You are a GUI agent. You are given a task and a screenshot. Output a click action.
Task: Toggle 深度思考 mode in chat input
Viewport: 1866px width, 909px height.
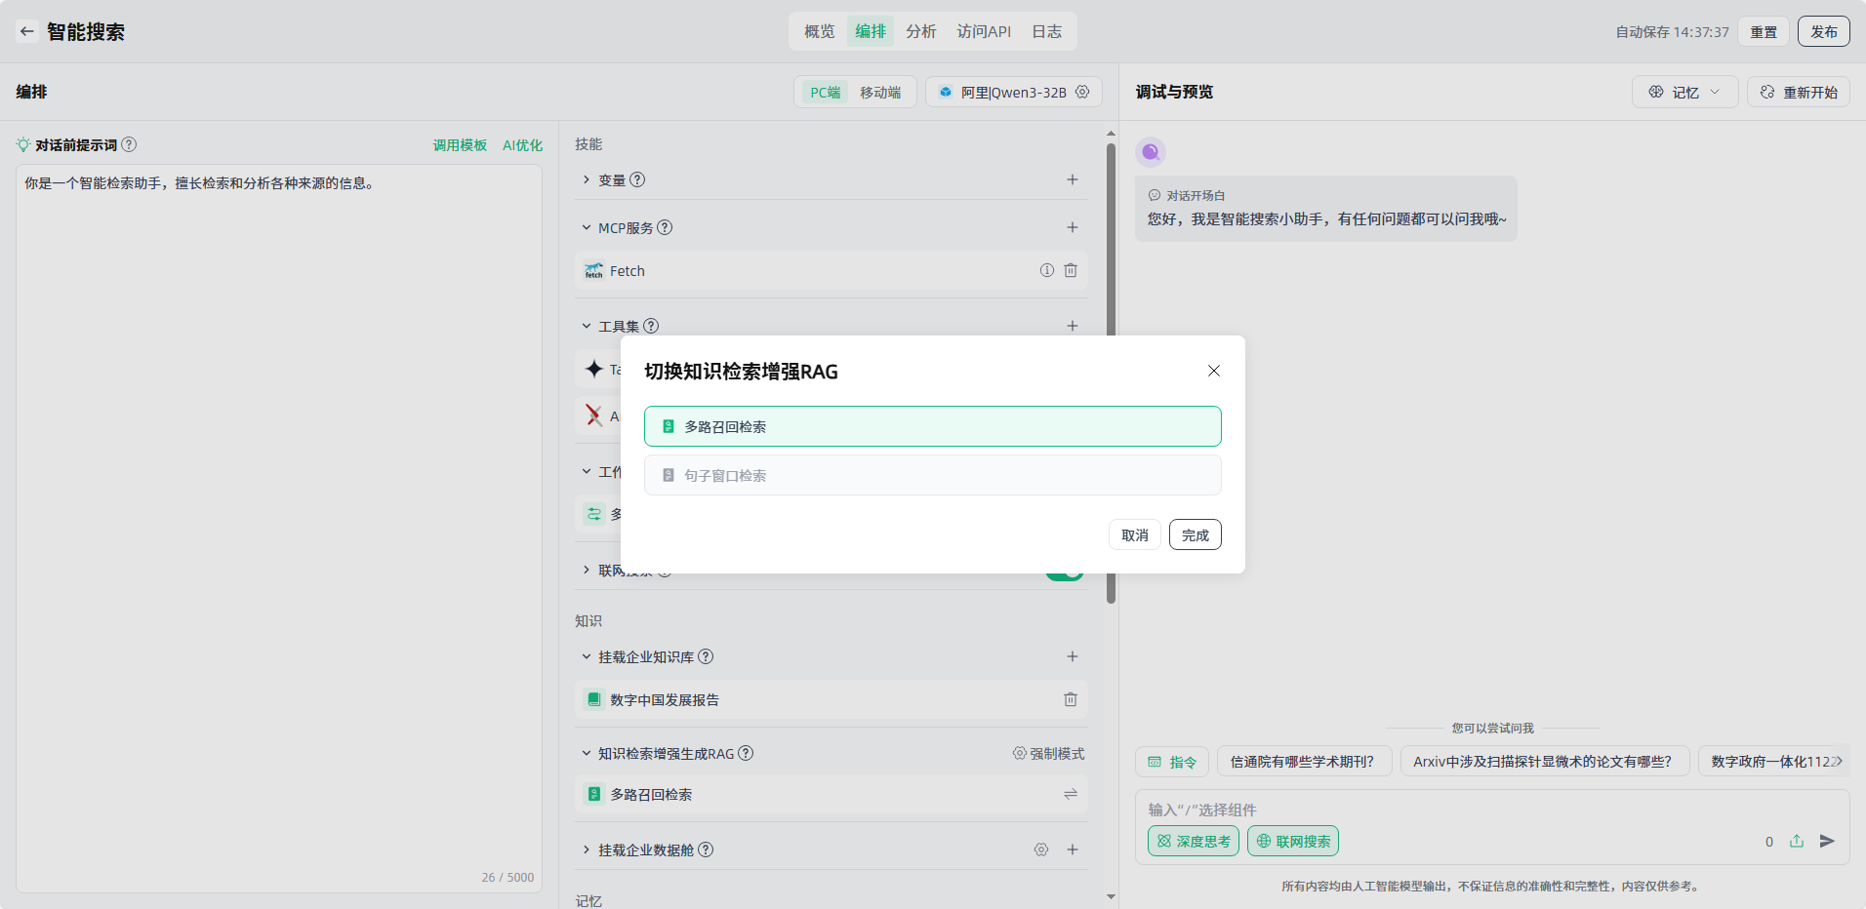(x=1193, y=841)
